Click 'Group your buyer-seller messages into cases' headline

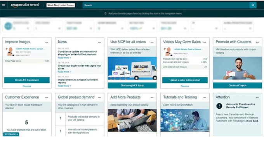click(79, 67)
